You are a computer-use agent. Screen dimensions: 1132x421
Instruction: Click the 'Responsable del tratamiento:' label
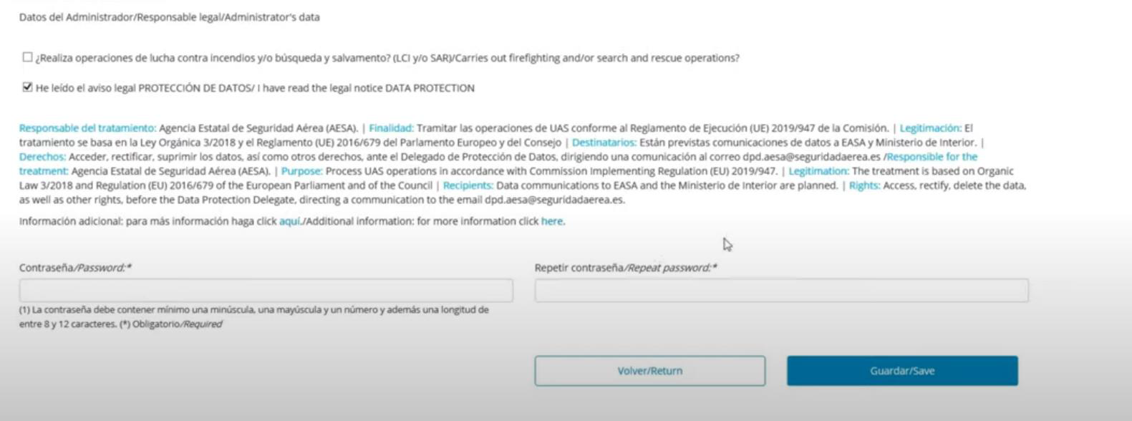point(87,128)
